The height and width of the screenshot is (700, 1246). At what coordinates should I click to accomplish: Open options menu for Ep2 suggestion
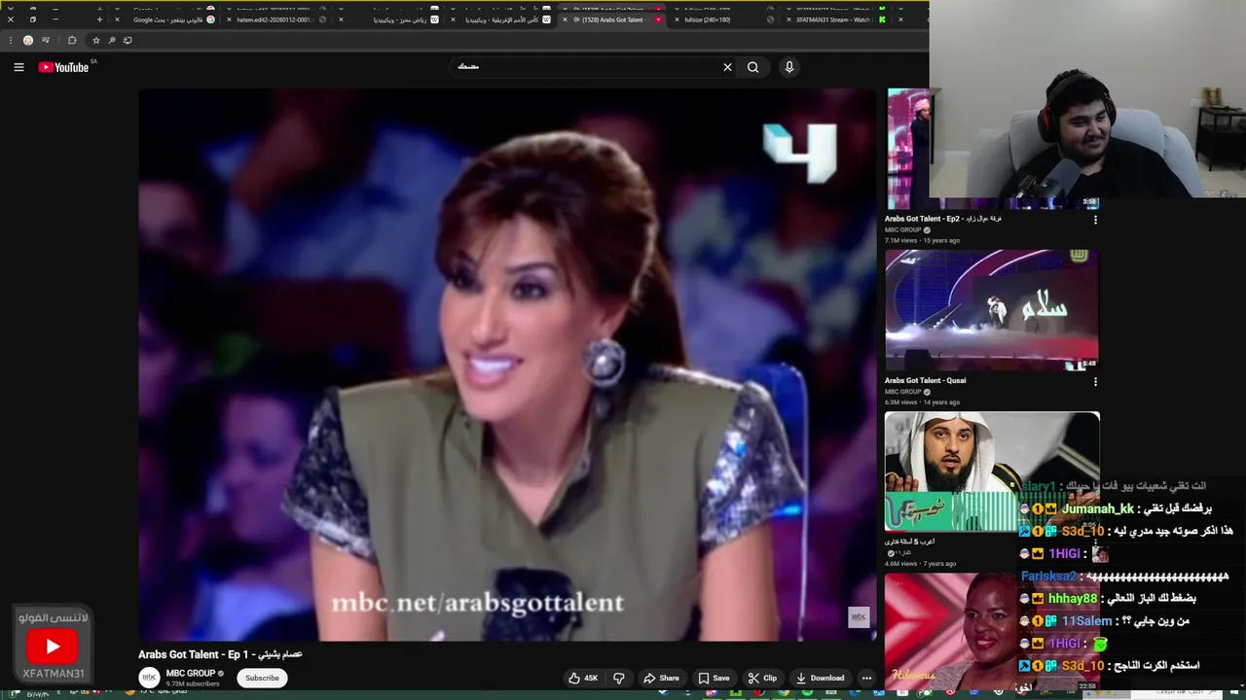pos(1095,221)
